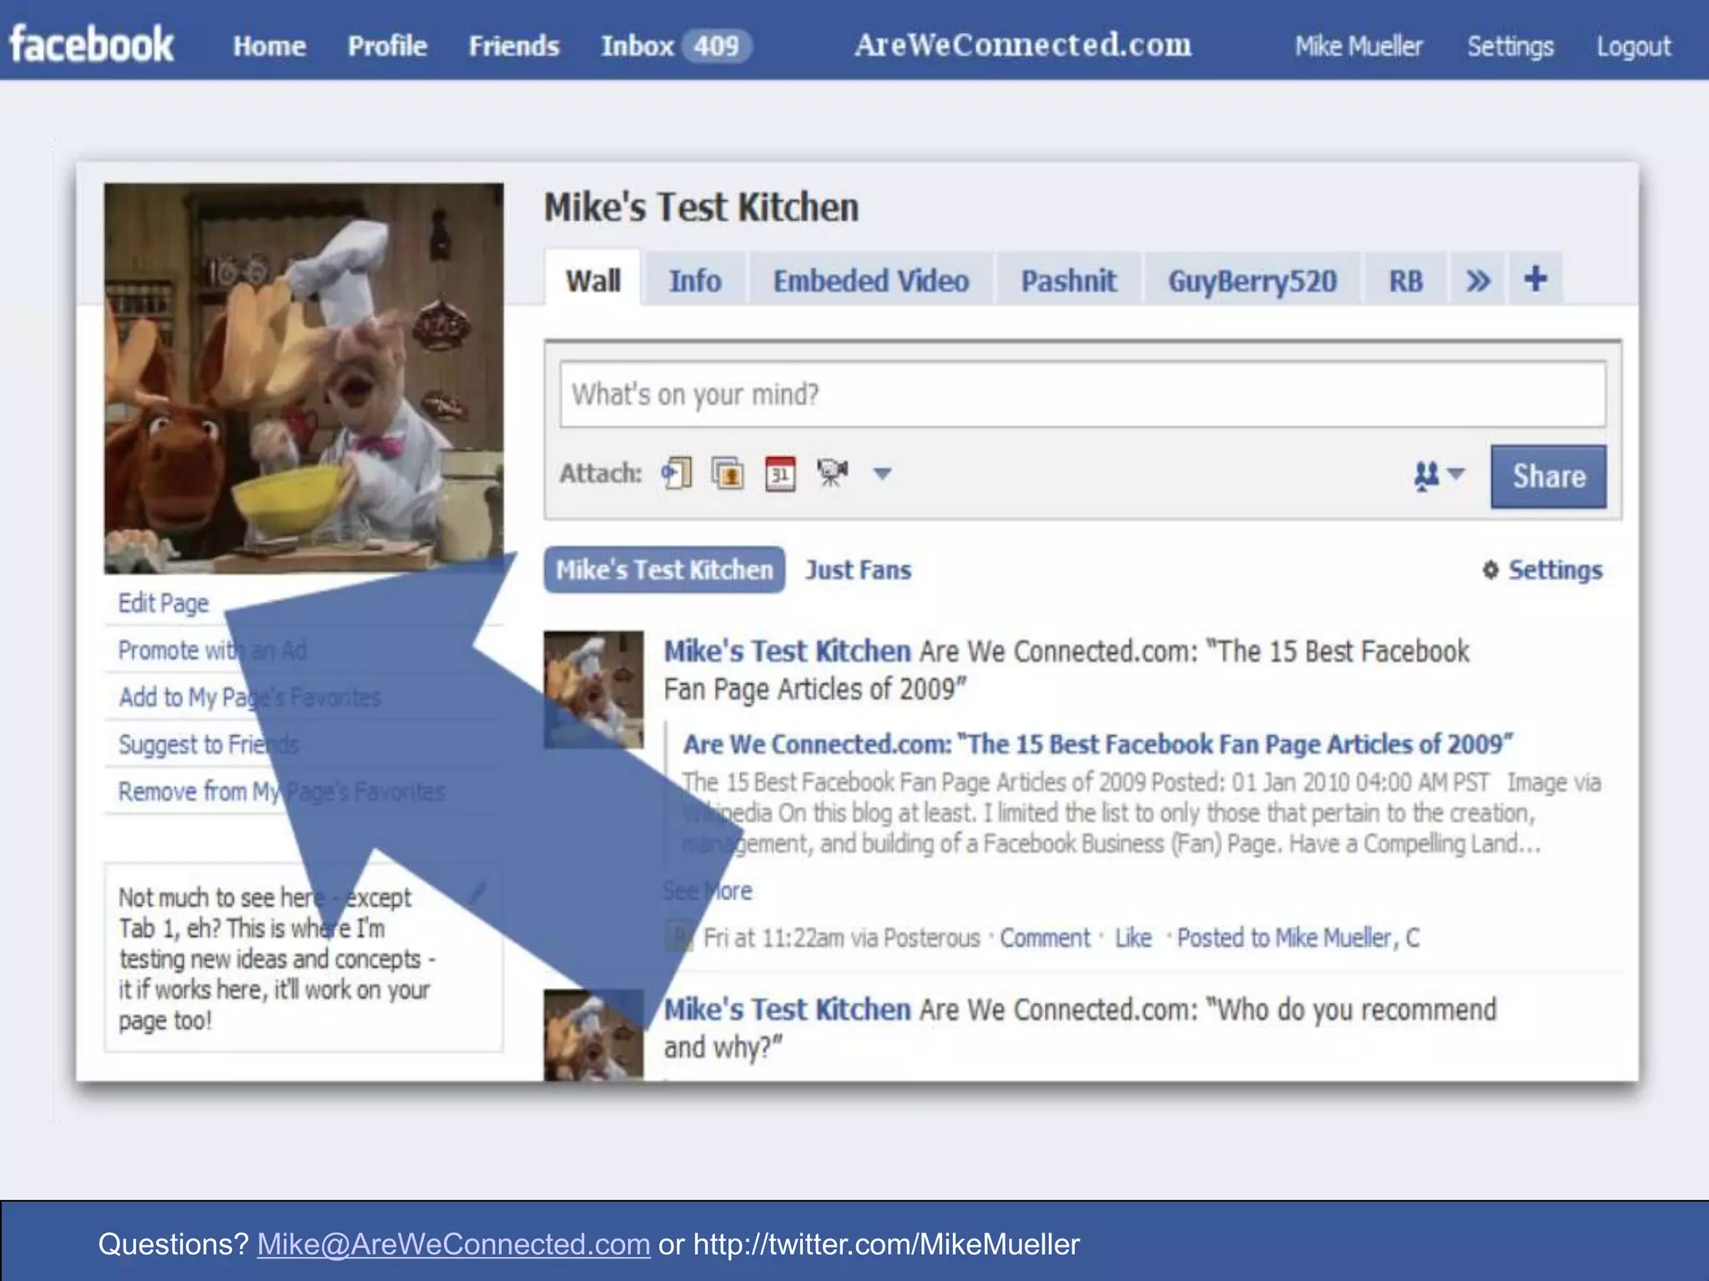Click the Share button

(1548, 476)
